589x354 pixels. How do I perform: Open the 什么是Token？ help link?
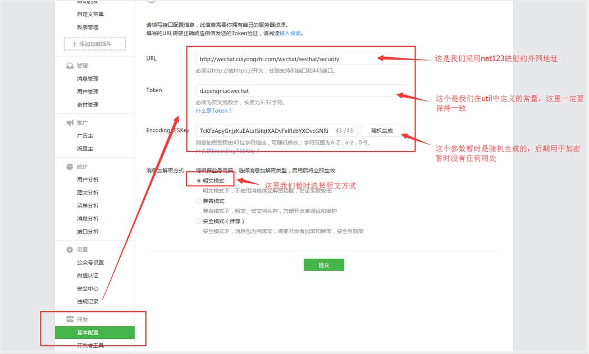pyautogui.click(x=213, y=111)
